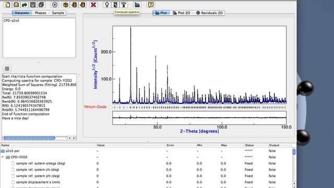Select the CPD-Y2O3 tree row

[146, 157]
